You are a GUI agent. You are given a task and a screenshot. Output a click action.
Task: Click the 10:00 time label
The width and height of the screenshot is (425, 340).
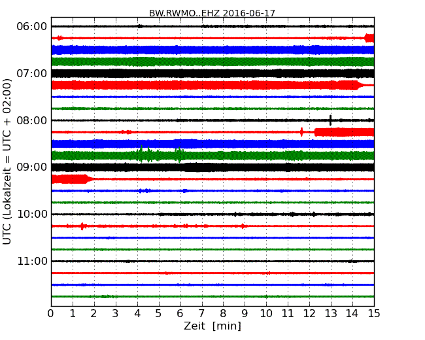point(32,214)
